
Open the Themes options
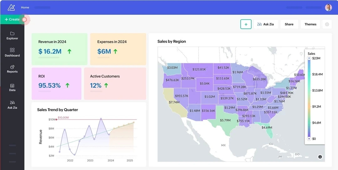pos(310,24)
